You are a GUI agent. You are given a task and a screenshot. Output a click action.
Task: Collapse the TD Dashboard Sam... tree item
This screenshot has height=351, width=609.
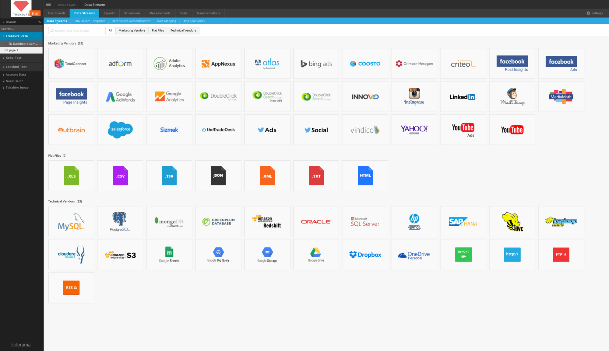click(x=6, y=44)
